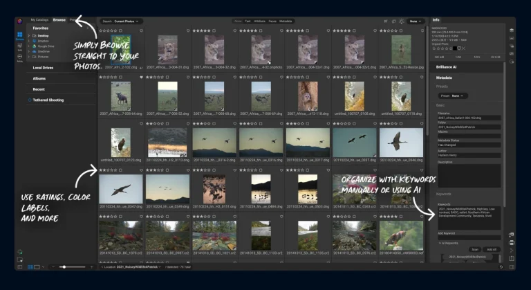Toggle right panel visibility icon at bottom right
This screenshot has height=290, width=531.
[x=512, y=267]
